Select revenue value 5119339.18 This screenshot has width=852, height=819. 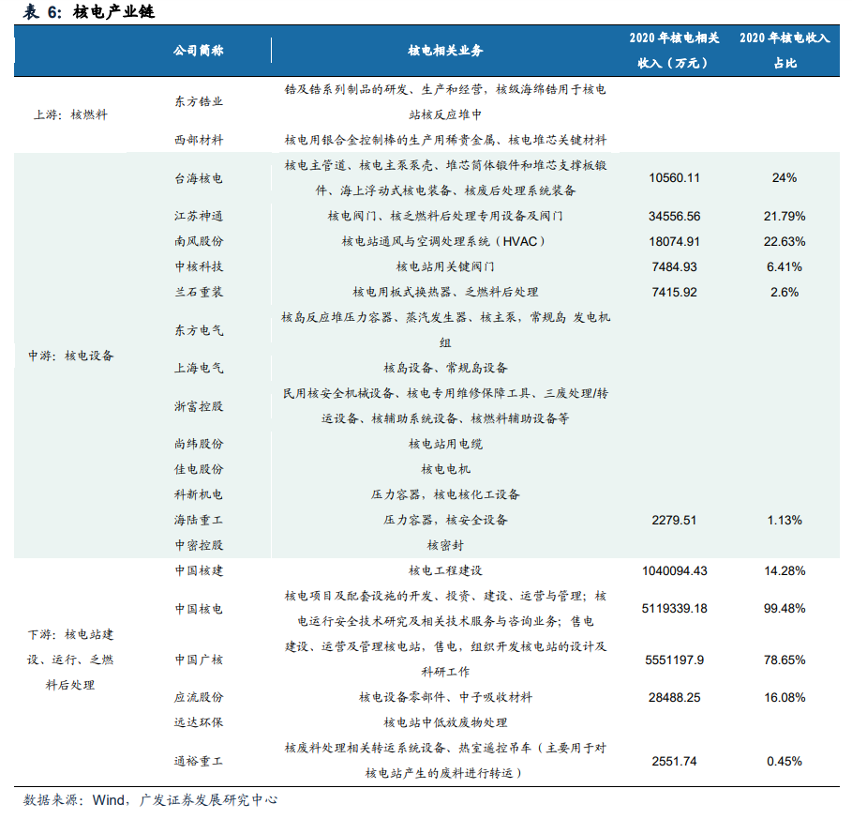(674, 609)
